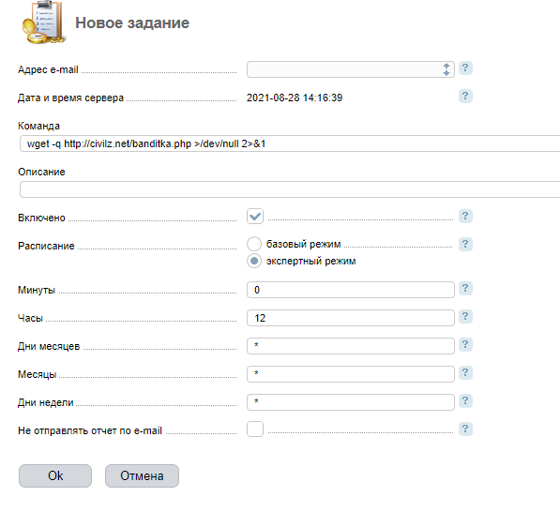
Task: Open help for Дата и время сервера
Action: pyautogui.click(x=465, y=96)
